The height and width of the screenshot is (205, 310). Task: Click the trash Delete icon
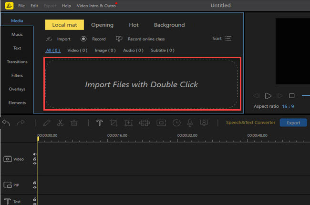(74, 123)
